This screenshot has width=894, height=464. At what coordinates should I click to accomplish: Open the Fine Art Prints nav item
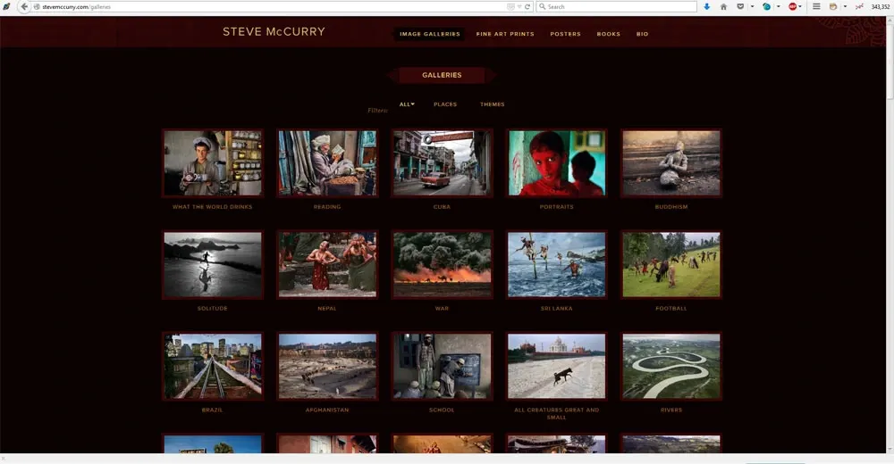505,34
